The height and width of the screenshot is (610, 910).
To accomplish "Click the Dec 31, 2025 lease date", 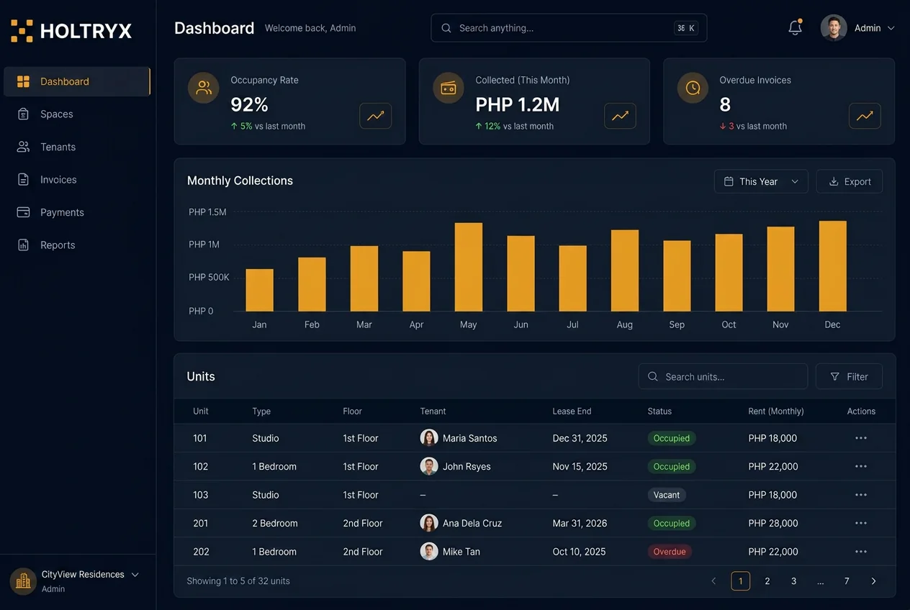I will 580,438.
